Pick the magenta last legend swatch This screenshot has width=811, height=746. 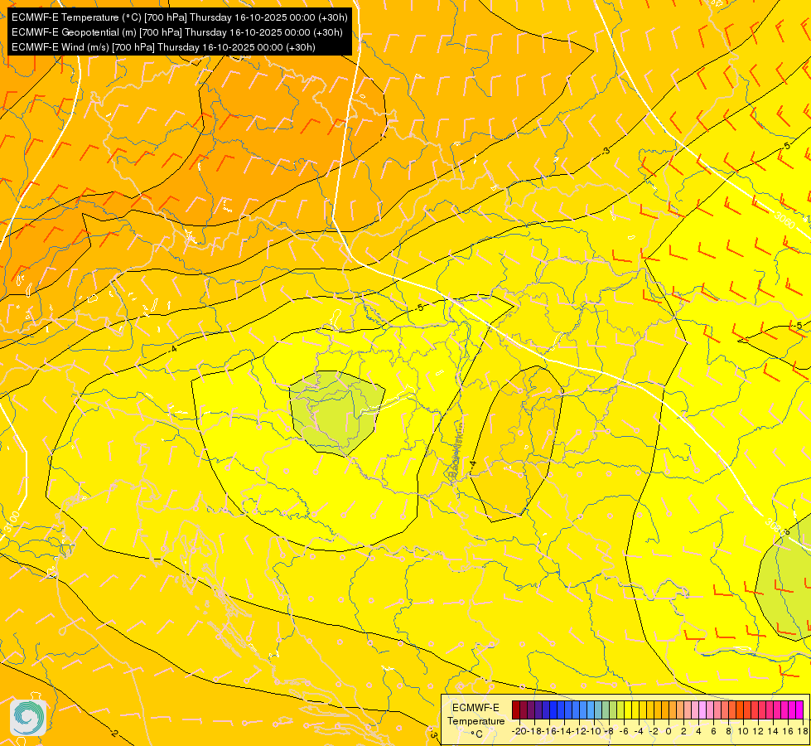(x=799, y=710)
